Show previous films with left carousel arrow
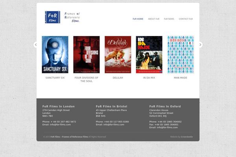Image resolution: width=236 pixels, height=157 pixels. 35,45
